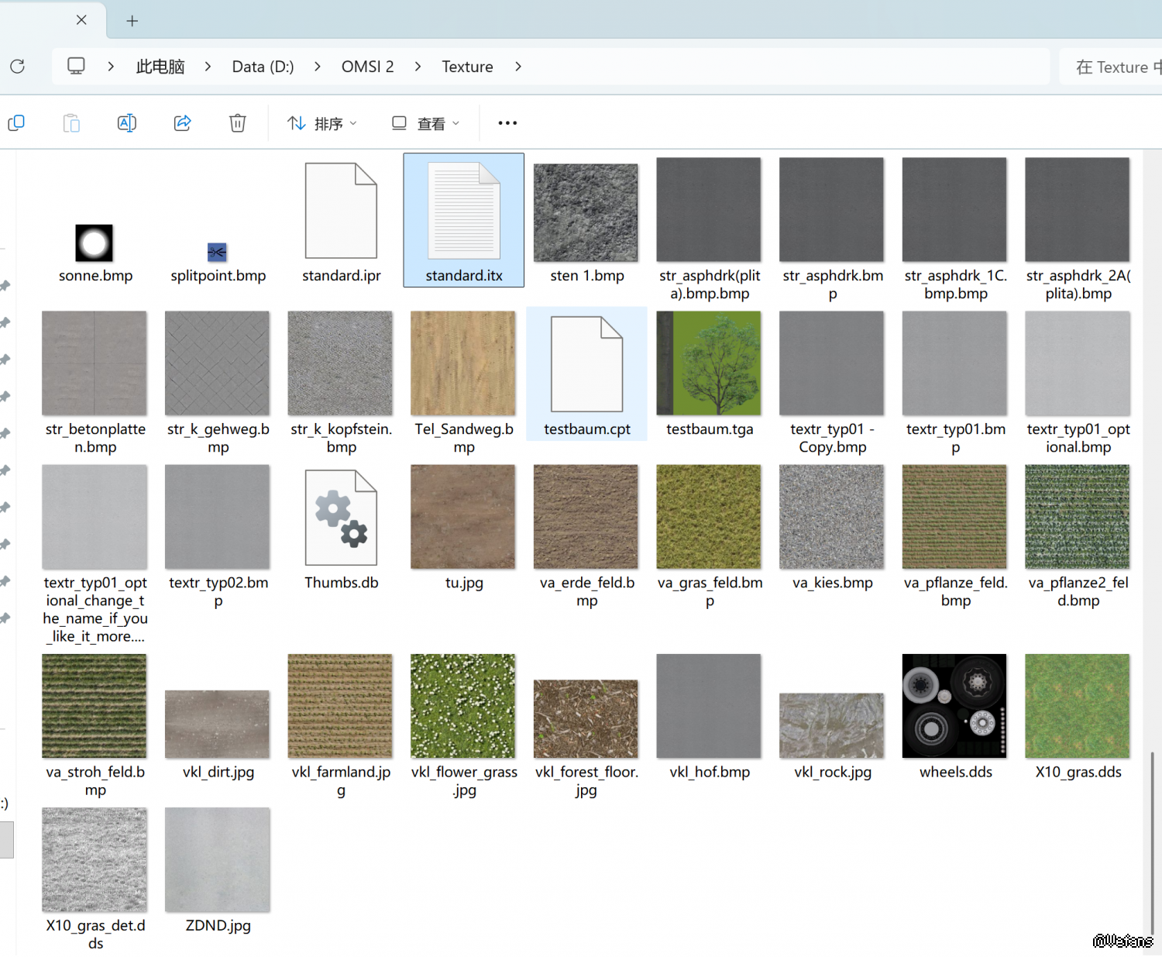1162x957 pixels.
Task: Go to Data (D:) in address bar
Action: (263, 67)
